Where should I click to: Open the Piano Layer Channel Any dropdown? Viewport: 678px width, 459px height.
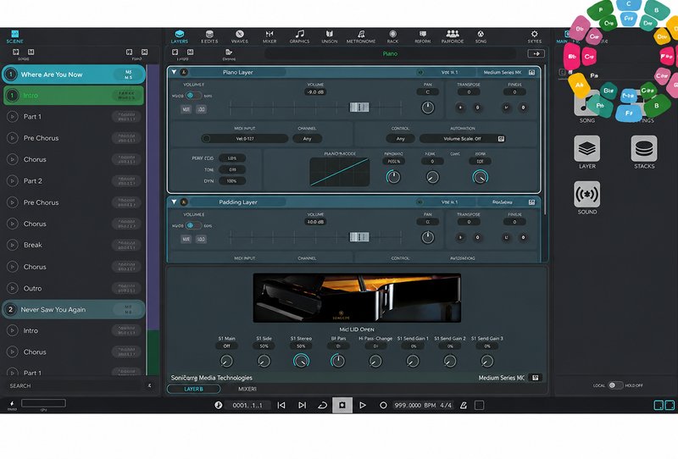point(307,139)
